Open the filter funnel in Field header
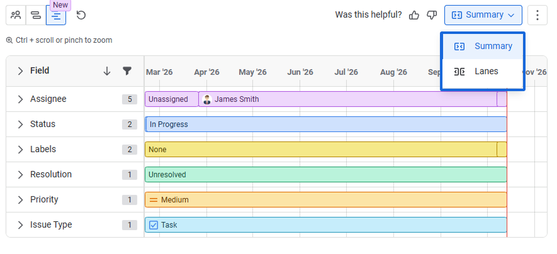This screenshot has height=254, width=557. click(127, 71)
